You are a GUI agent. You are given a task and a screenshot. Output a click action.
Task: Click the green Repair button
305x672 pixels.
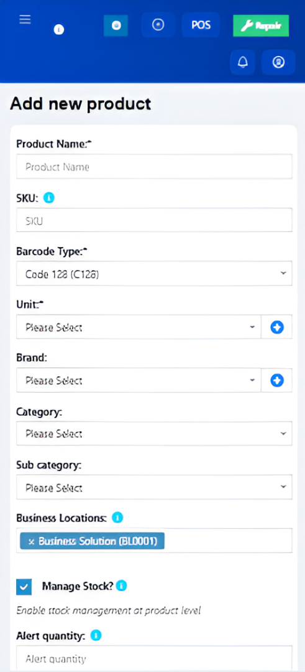pyautogui.click(x=261, y=26)
